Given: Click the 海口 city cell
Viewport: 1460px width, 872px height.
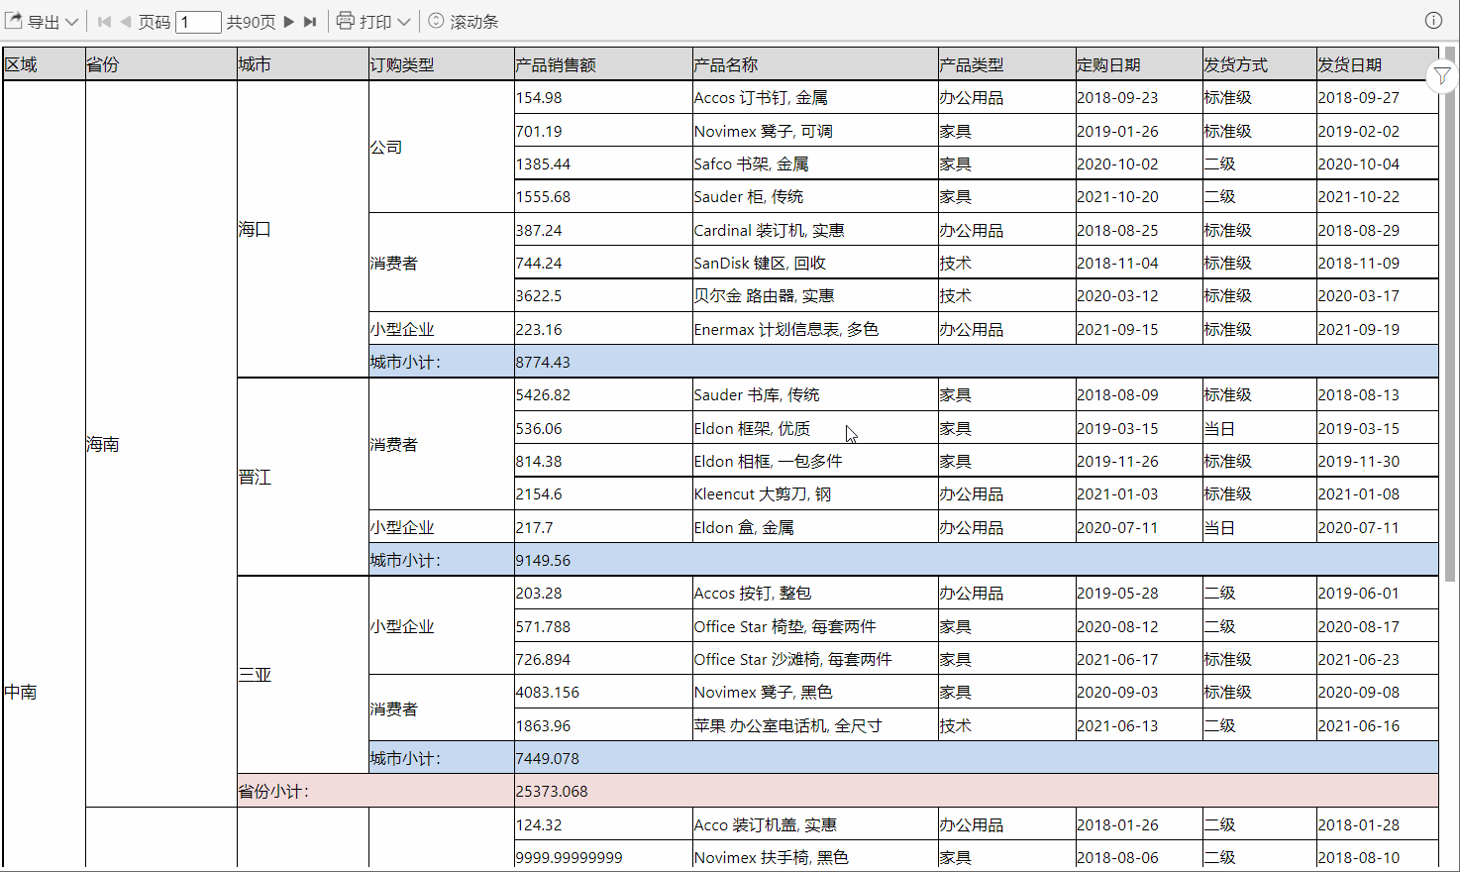Looking at the screenshot, I should tap(303, 229).
